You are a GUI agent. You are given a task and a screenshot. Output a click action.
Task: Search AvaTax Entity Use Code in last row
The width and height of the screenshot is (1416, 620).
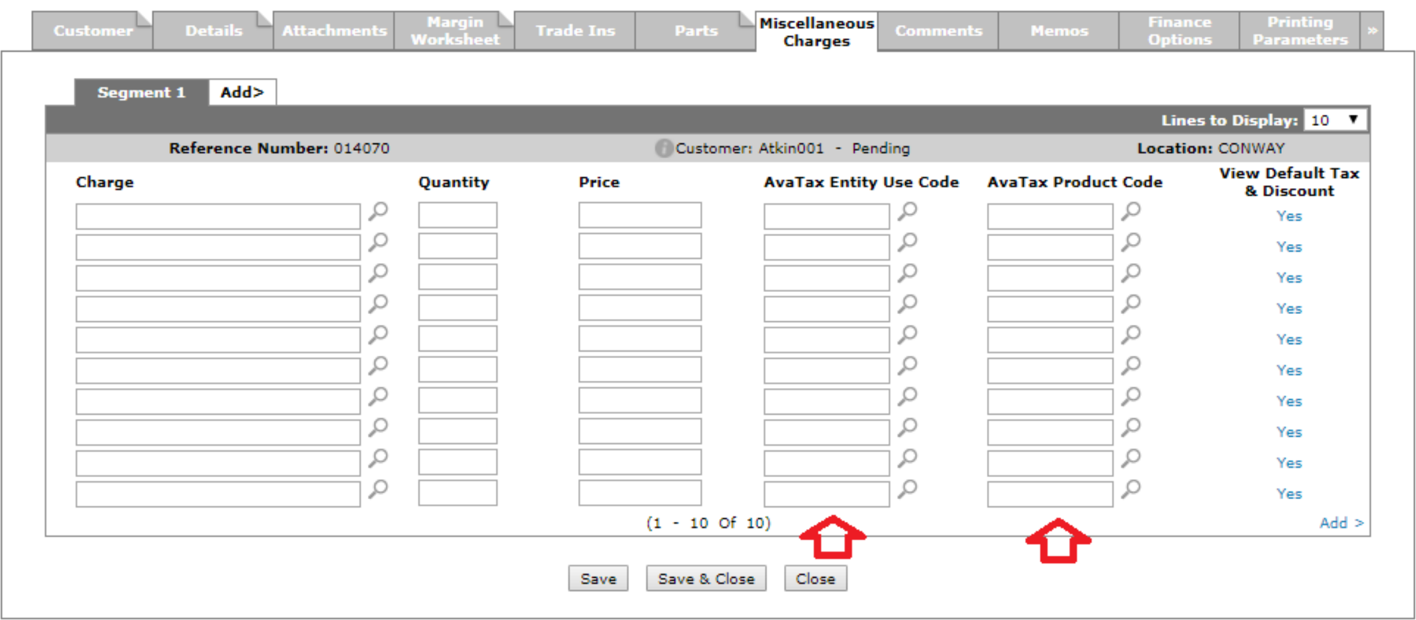point(907,489)
